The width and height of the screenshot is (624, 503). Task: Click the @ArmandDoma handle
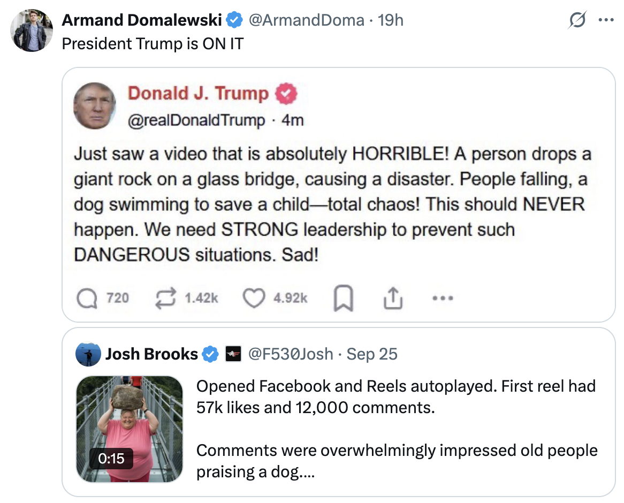[x=305, y=20]
